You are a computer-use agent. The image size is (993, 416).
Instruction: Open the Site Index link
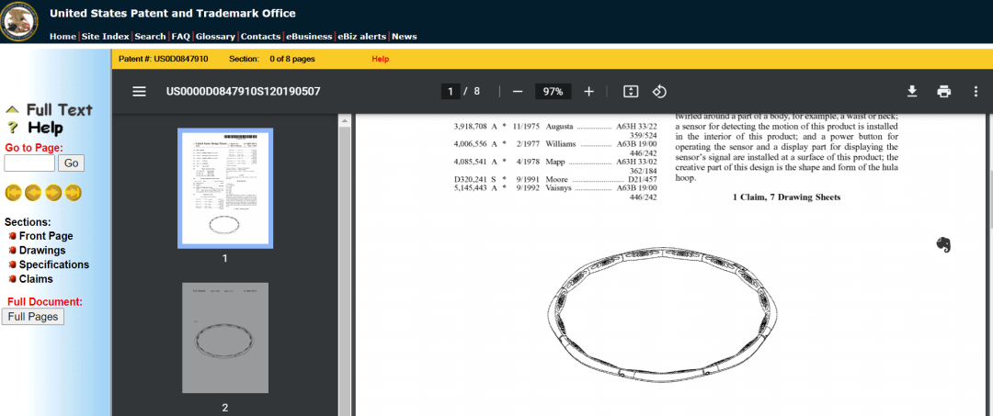(105, 37)
